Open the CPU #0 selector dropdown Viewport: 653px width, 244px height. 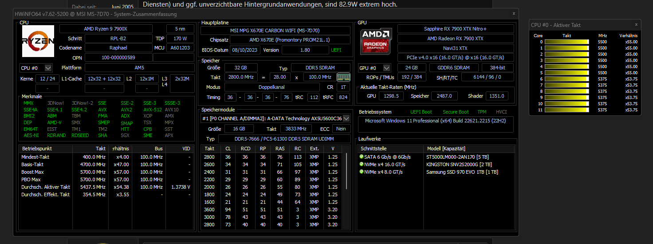point(36,68)
